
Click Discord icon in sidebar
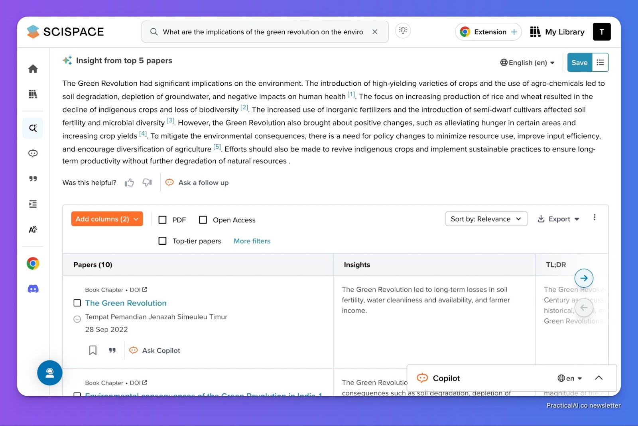pyautogui.click(x=33, y=289)
